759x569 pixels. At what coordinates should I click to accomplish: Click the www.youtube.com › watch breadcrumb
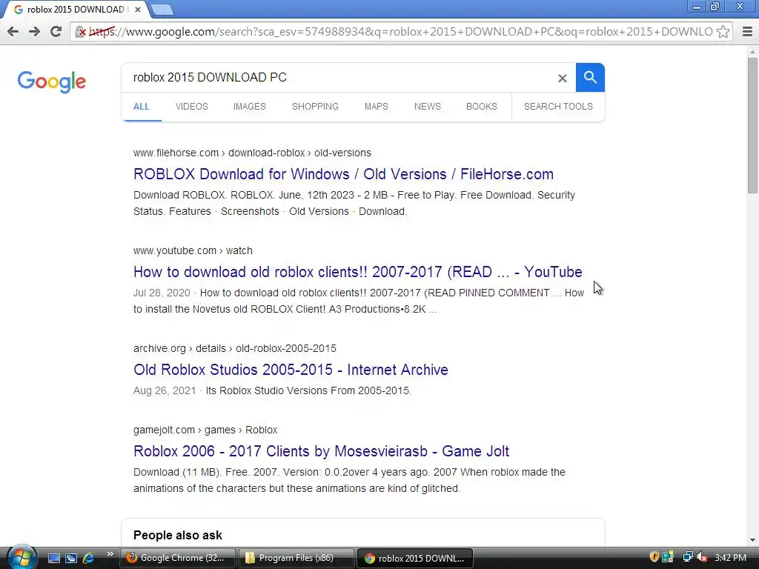193,250
